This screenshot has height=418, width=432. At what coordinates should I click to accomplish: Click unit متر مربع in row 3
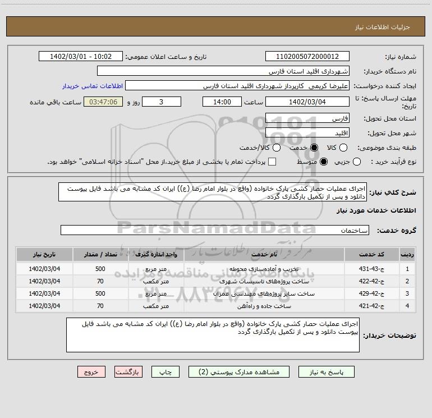pos(156,294)
